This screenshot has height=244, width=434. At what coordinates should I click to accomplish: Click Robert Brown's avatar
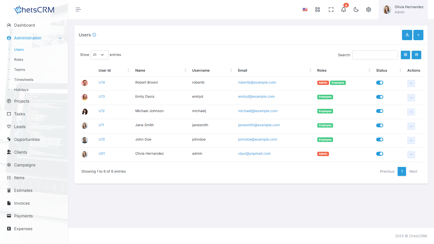85,83
